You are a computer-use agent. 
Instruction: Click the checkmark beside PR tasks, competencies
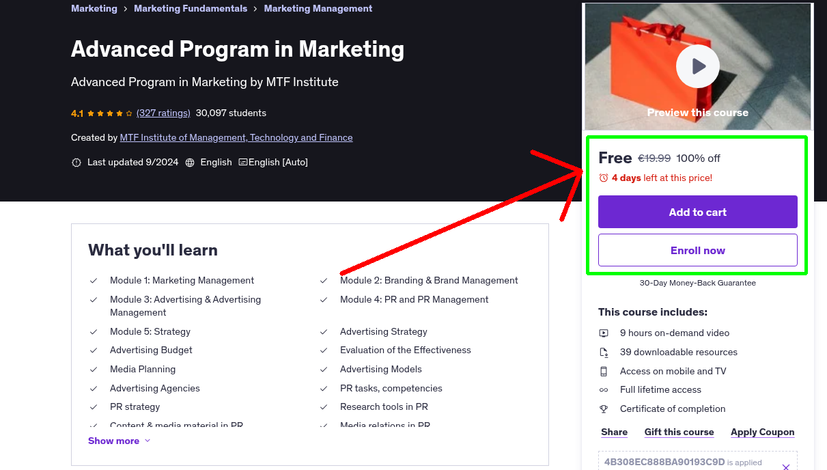click(324, 389)
